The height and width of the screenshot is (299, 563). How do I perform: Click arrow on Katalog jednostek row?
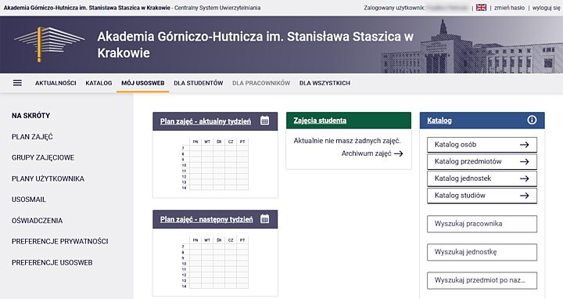524,178
